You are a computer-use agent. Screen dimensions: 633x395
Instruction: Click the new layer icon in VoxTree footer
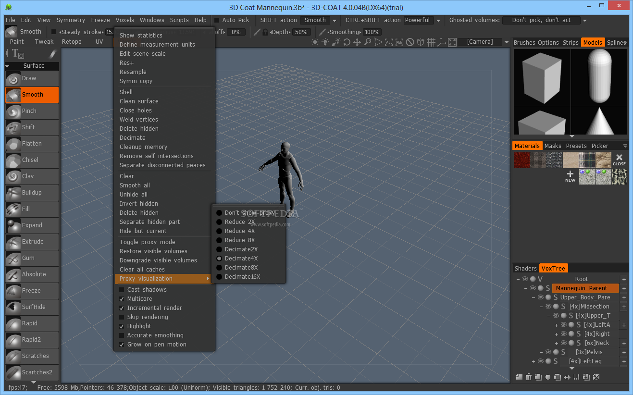click(519, 377)
